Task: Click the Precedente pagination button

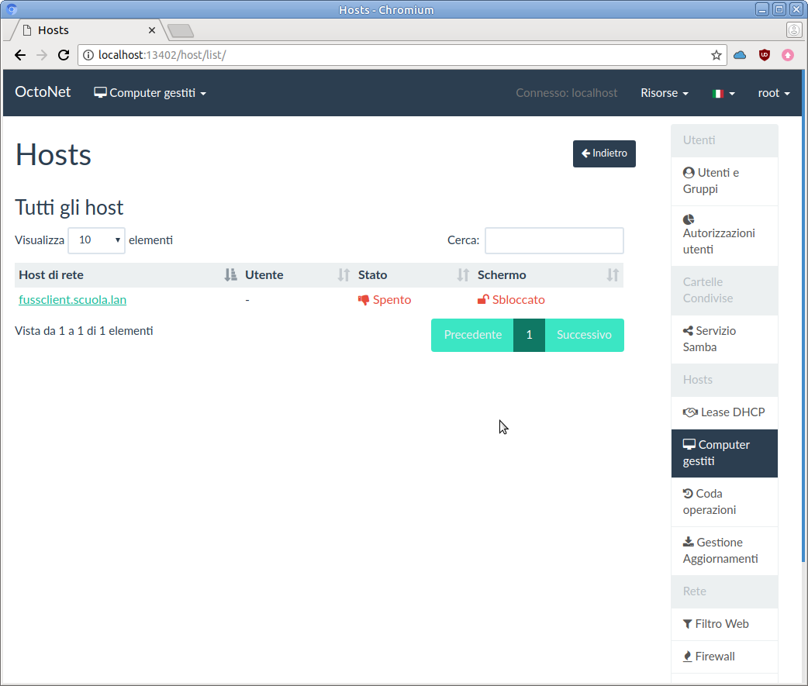Action: click(472, 335)
